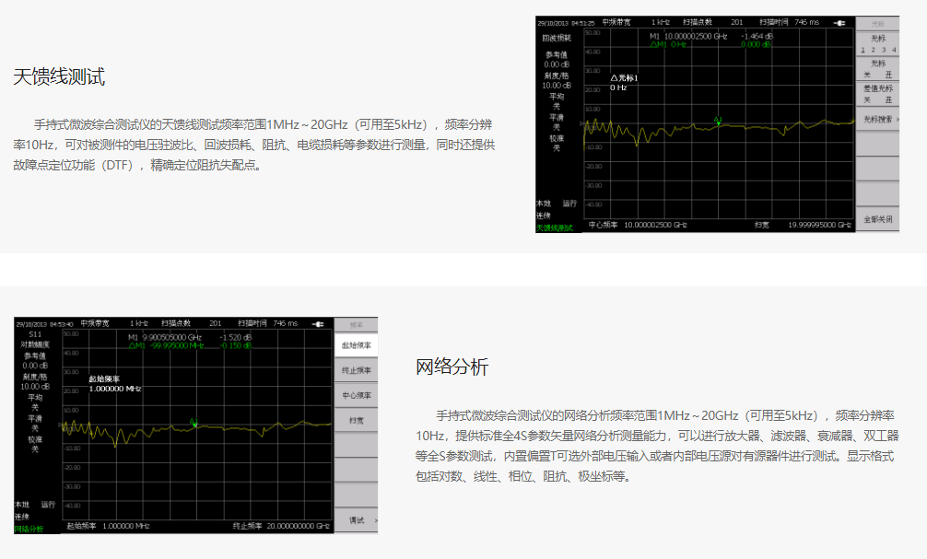Select marker number 1 2 3 4 softkey

[877, 44]
